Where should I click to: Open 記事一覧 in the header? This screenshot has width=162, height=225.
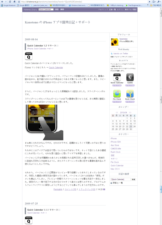(112, 9)
